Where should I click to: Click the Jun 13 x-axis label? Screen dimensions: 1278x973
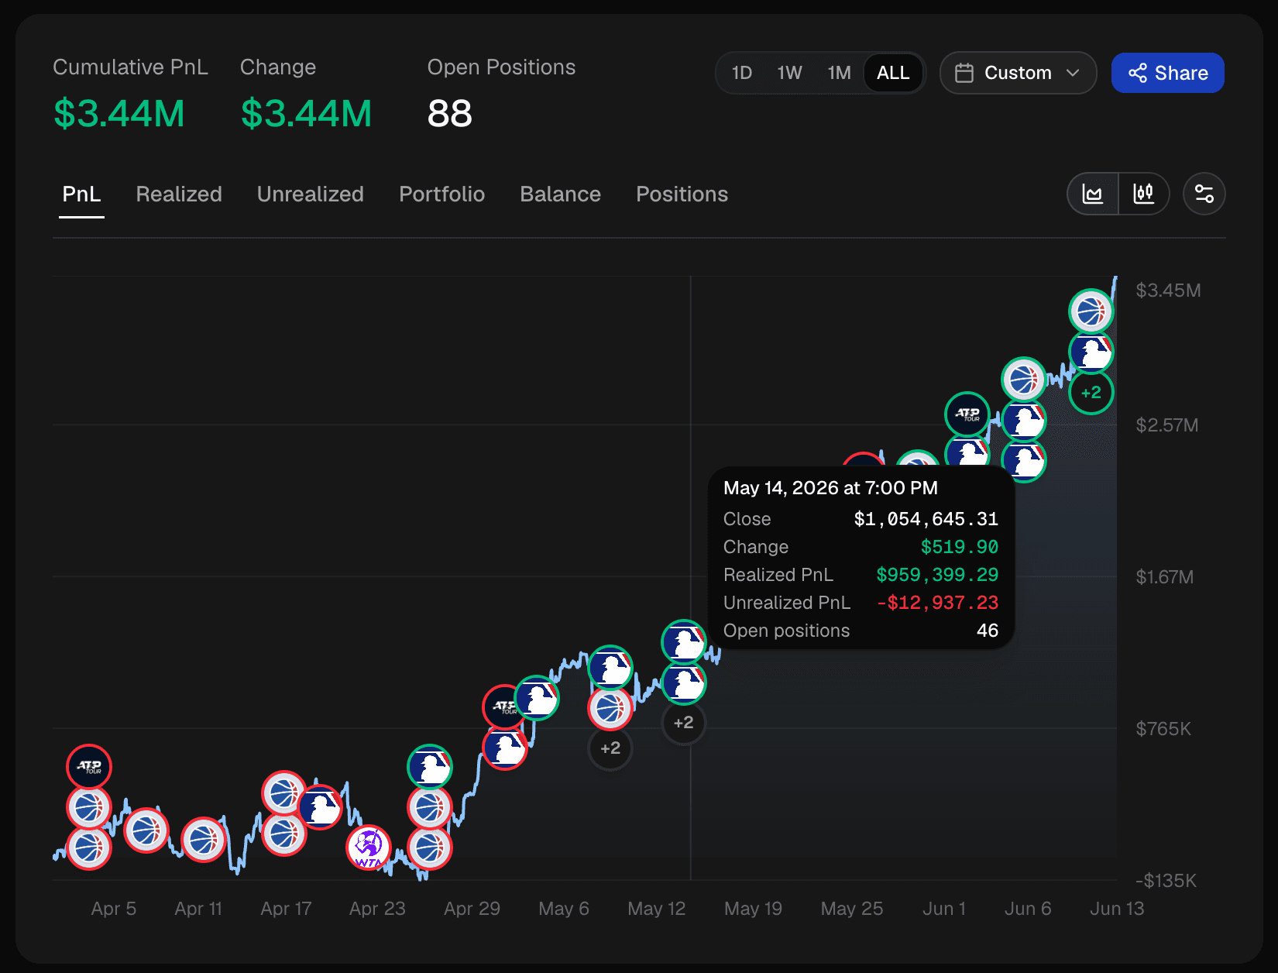pos(1117,909)
